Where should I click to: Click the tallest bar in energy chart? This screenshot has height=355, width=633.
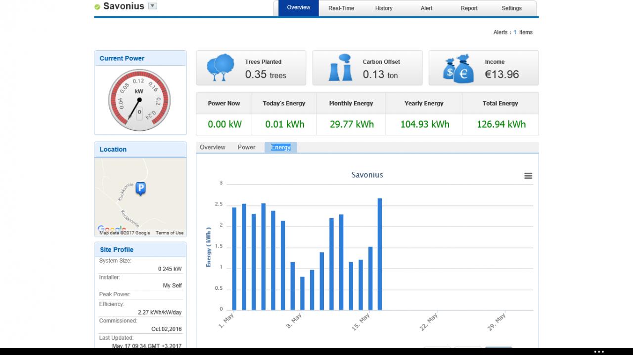pyautogui.click(x=380, y=254)
